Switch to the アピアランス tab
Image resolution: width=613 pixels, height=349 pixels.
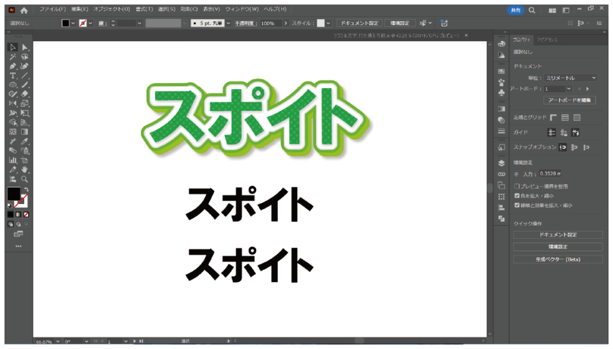(x=547, y=40)
